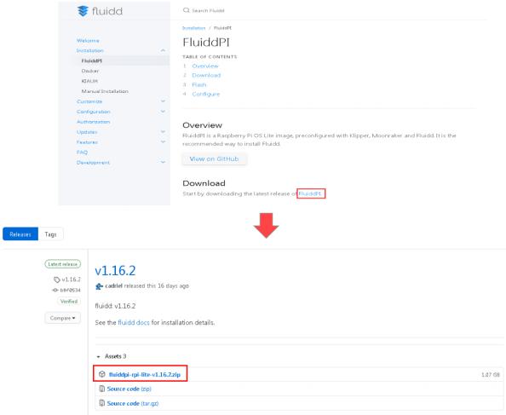The width and height of the screenshot is (506, 415).
Task: Click the search magnifier icon
Action: 186,10
